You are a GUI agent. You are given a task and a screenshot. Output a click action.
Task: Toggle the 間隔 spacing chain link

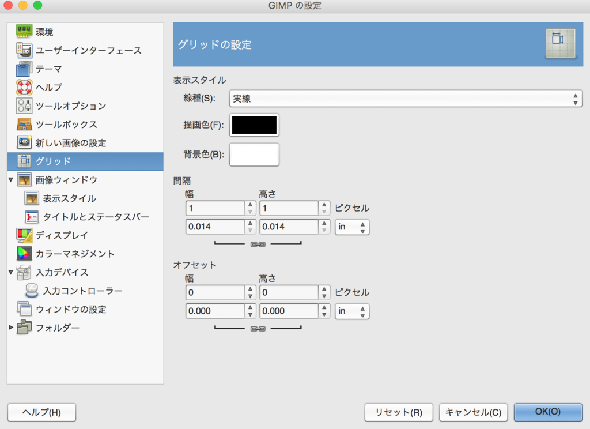[258, 244]
